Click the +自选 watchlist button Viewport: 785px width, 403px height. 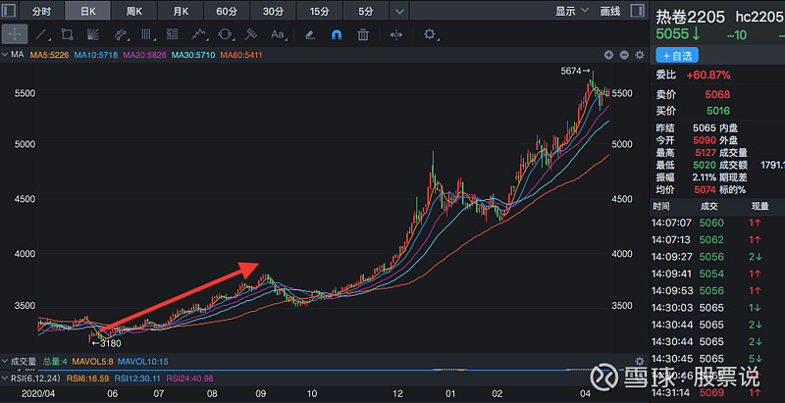click(x=677, y=55)
